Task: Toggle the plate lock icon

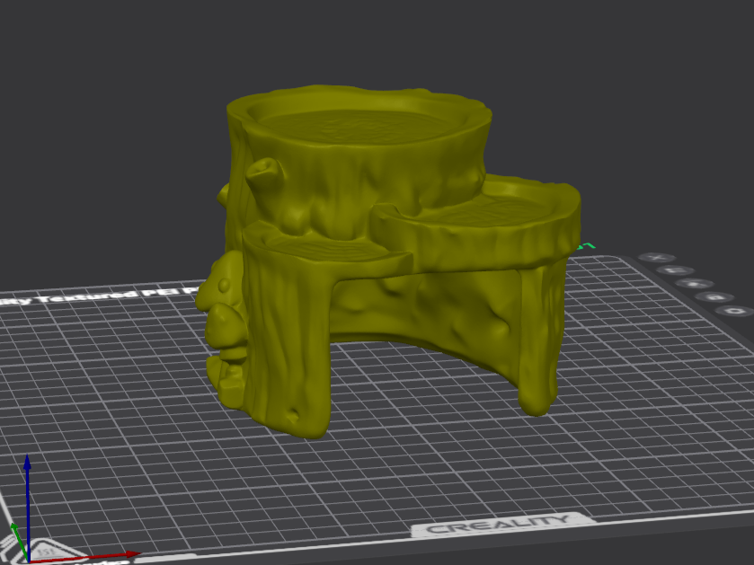Action: (714, 297)
